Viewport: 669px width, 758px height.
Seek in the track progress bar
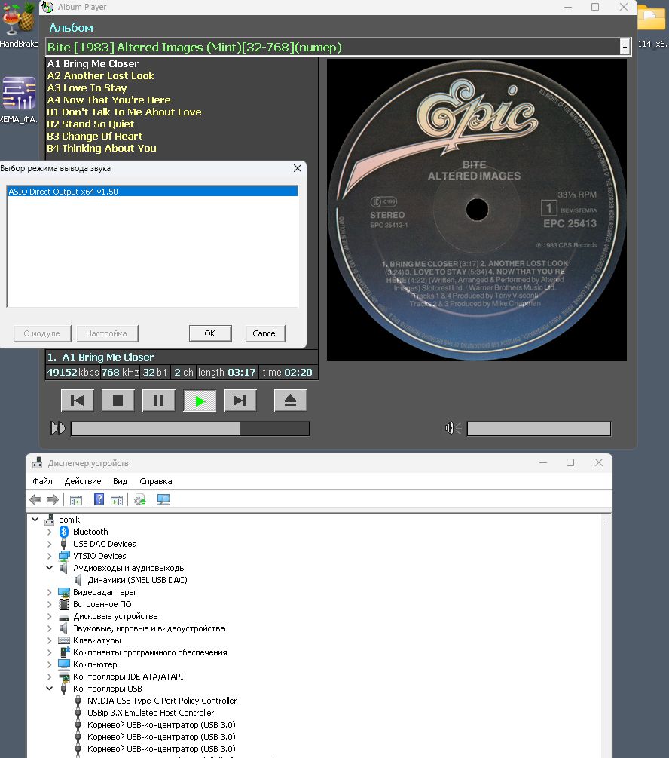pyautogui.click(x=191, y=429)
